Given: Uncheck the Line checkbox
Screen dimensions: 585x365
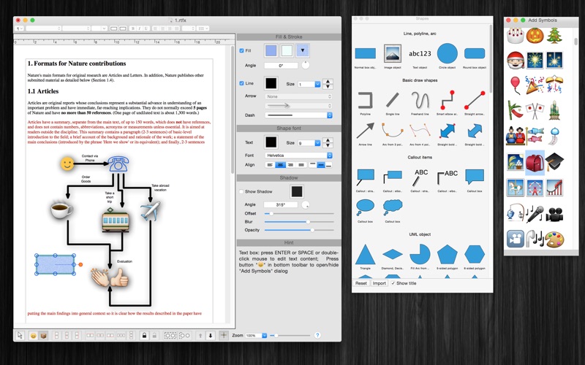Looking at the screenshot, I should 241,83.
